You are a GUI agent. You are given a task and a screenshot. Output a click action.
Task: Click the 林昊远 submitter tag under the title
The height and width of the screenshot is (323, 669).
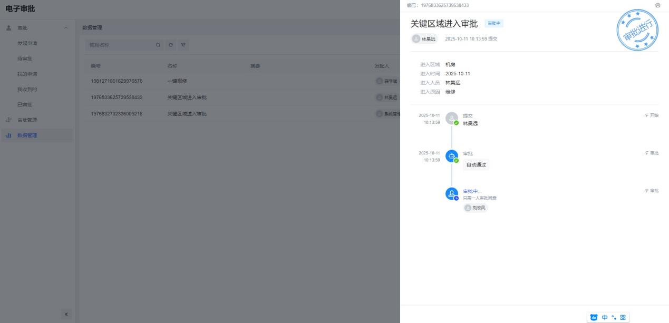pyautogui.click(x=424, y=38)
